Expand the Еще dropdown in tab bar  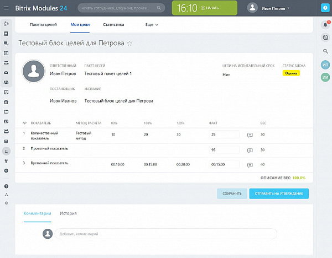pyautogui.click(x=152, y=25)
